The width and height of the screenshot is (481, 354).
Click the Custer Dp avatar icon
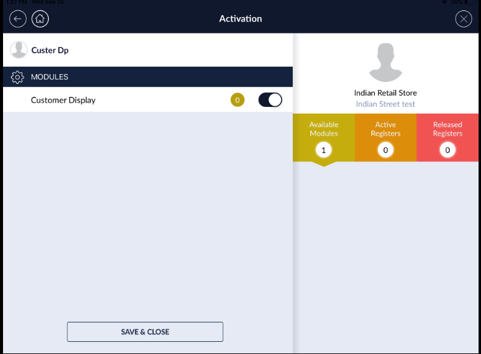pyautogui.click(x=19, y=50)
